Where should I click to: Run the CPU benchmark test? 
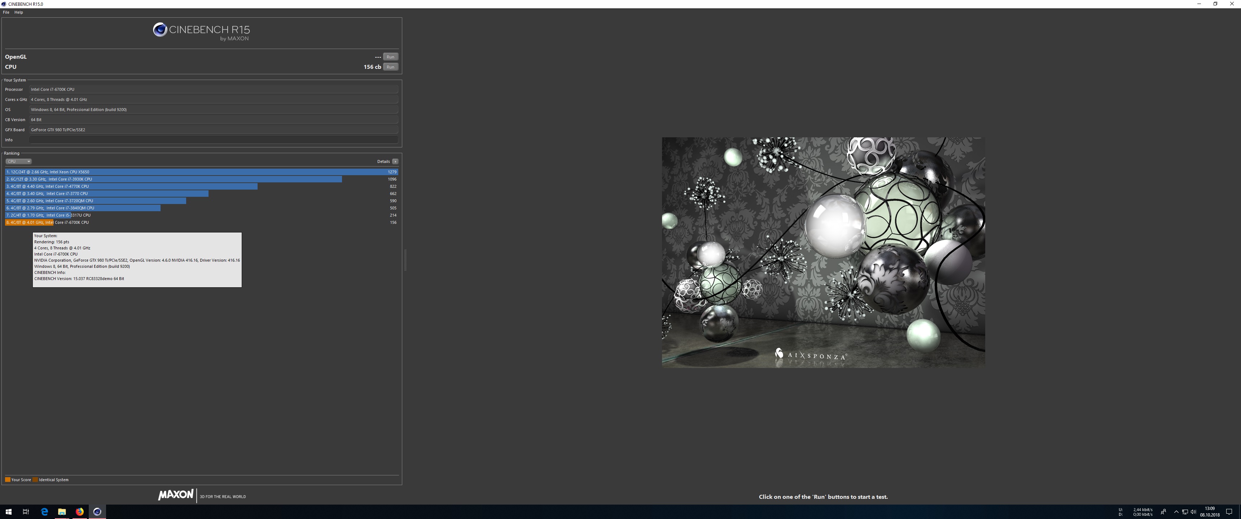click(x=390, y=67)
